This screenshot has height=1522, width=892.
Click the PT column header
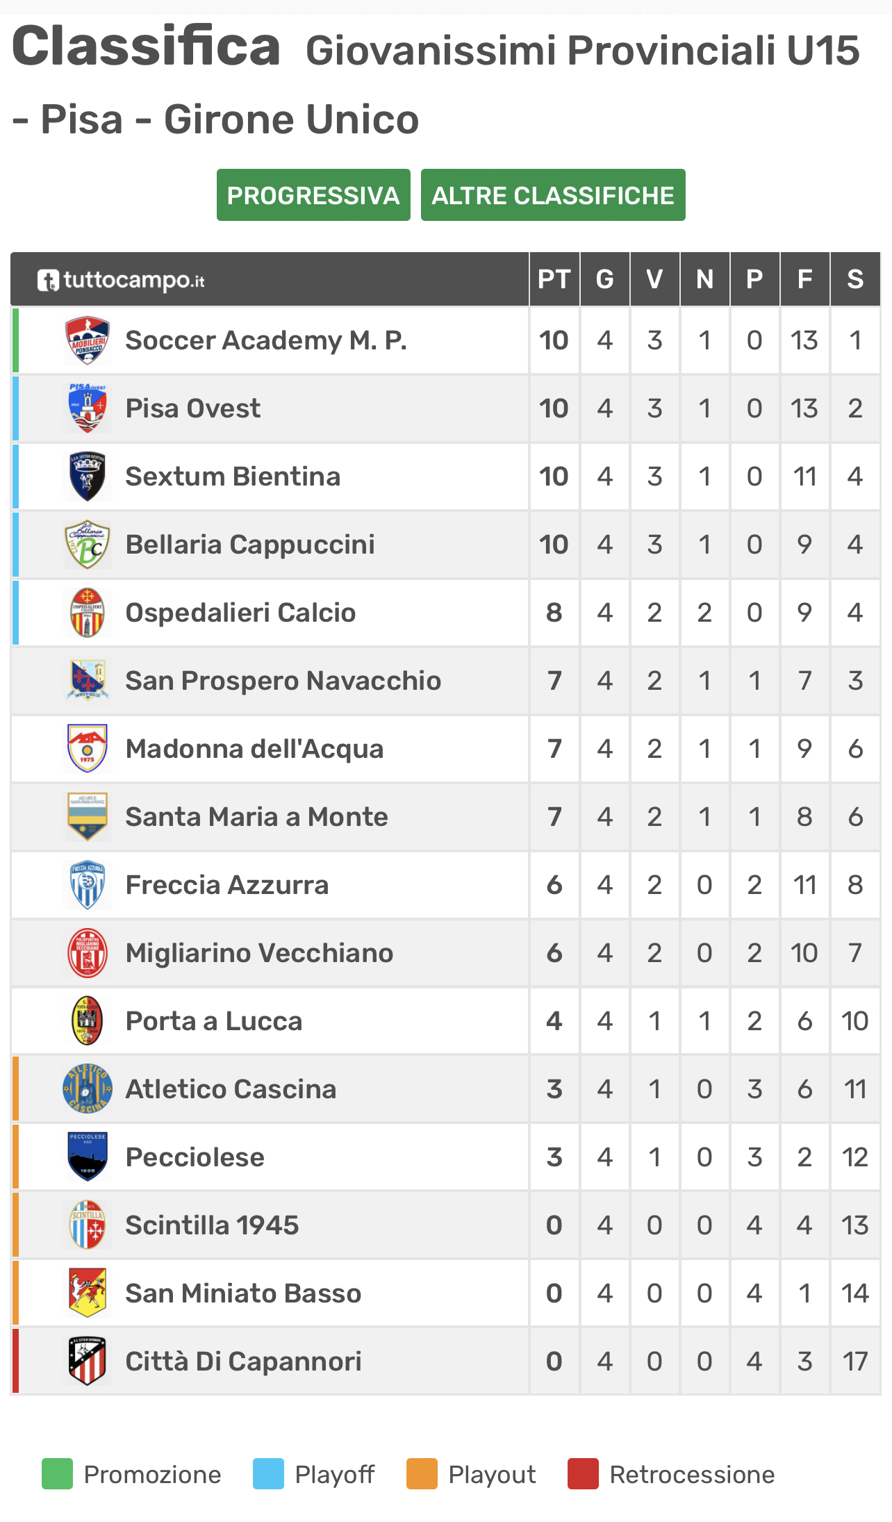point(554,279)
